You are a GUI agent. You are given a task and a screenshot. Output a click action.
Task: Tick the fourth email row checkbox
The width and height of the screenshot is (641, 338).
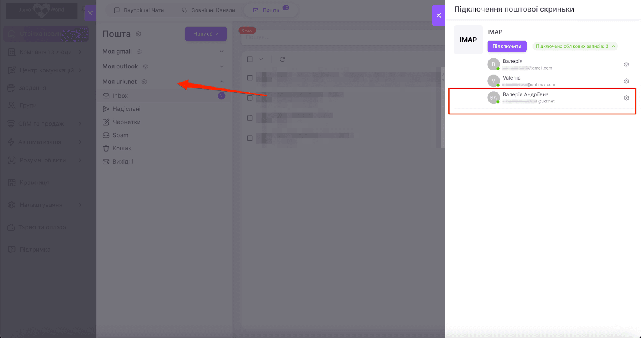click(250, 138)
